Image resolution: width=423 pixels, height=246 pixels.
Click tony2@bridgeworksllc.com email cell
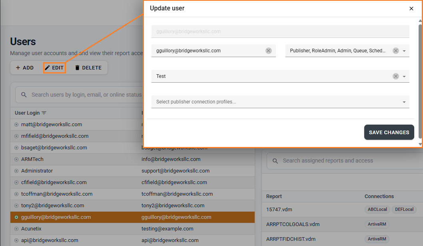click(x=173, y=206)
